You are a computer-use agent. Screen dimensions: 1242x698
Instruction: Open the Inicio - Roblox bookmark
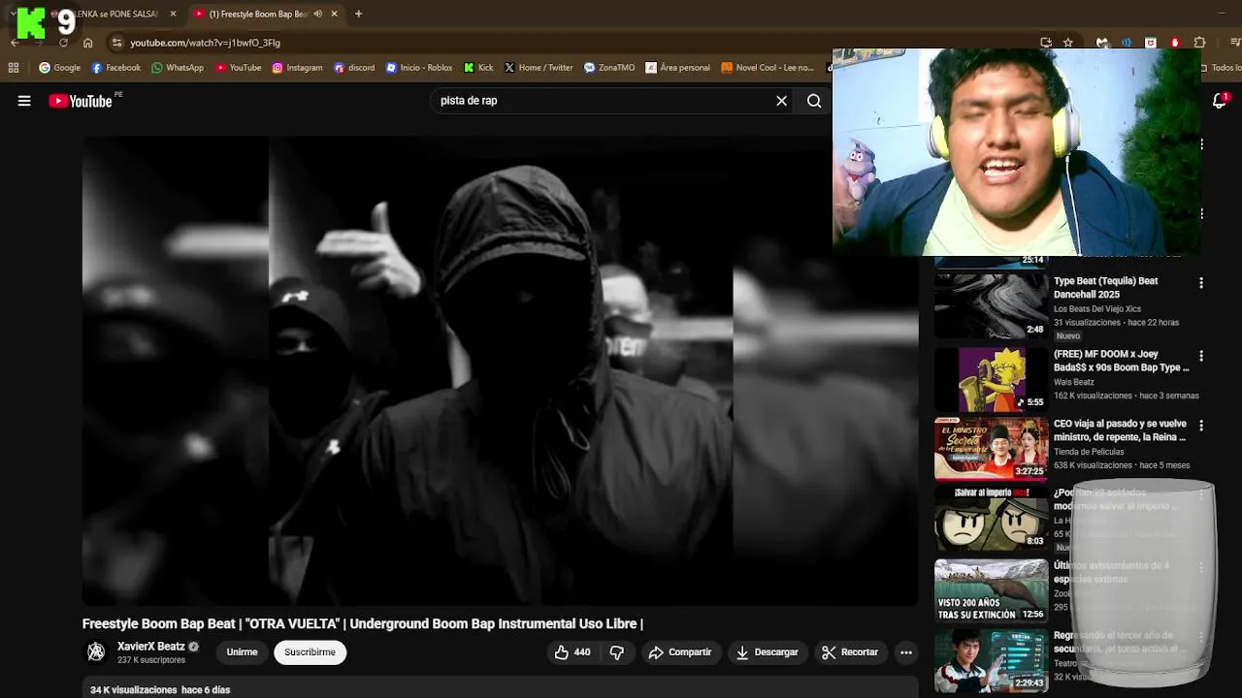(x=419, y=68)
